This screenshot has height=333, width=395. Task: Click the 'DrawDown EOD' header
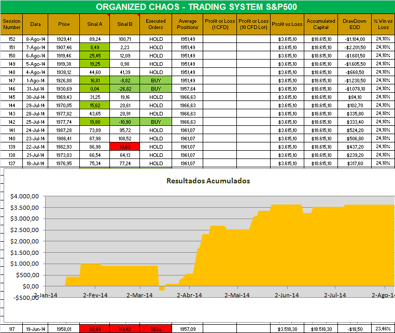coord(355,24)
